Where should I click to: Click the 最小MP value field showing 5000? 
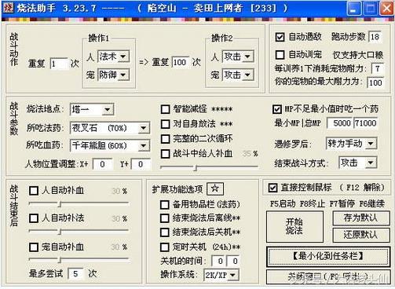(x=340, y=123)
